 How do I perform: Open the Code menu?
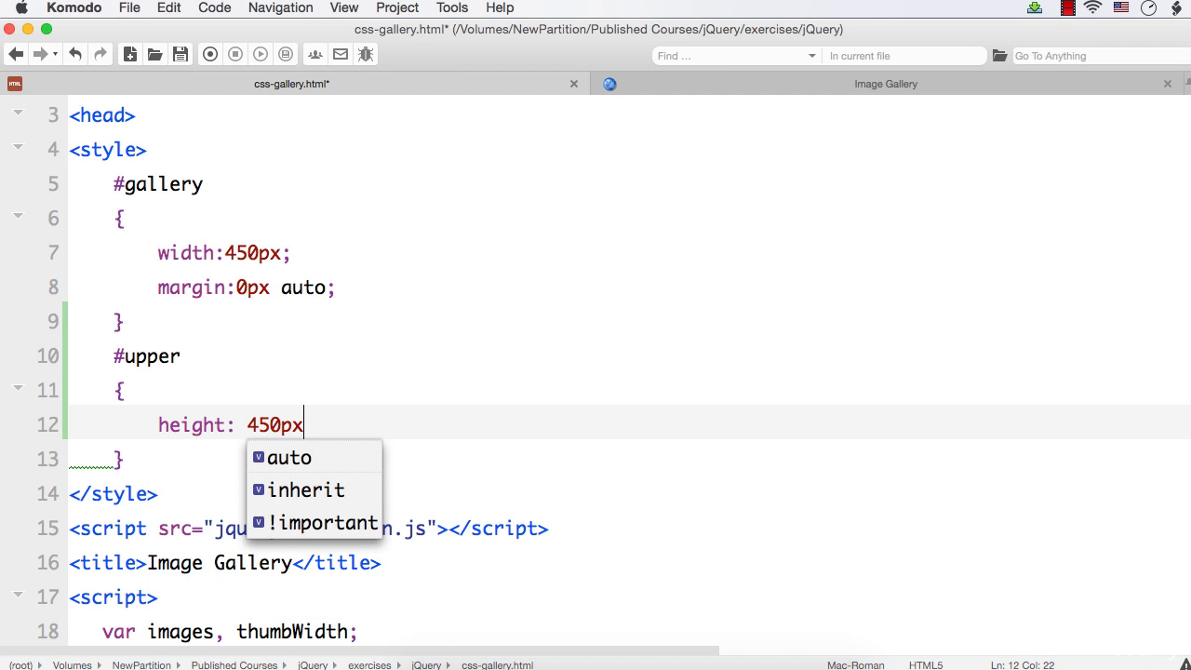[x=214, y=7]
